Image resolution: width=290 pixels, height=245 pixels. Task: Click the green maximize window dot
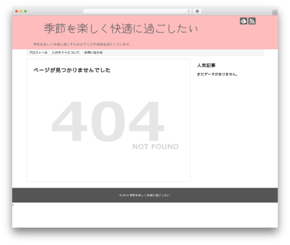click(x=26, y=11)
